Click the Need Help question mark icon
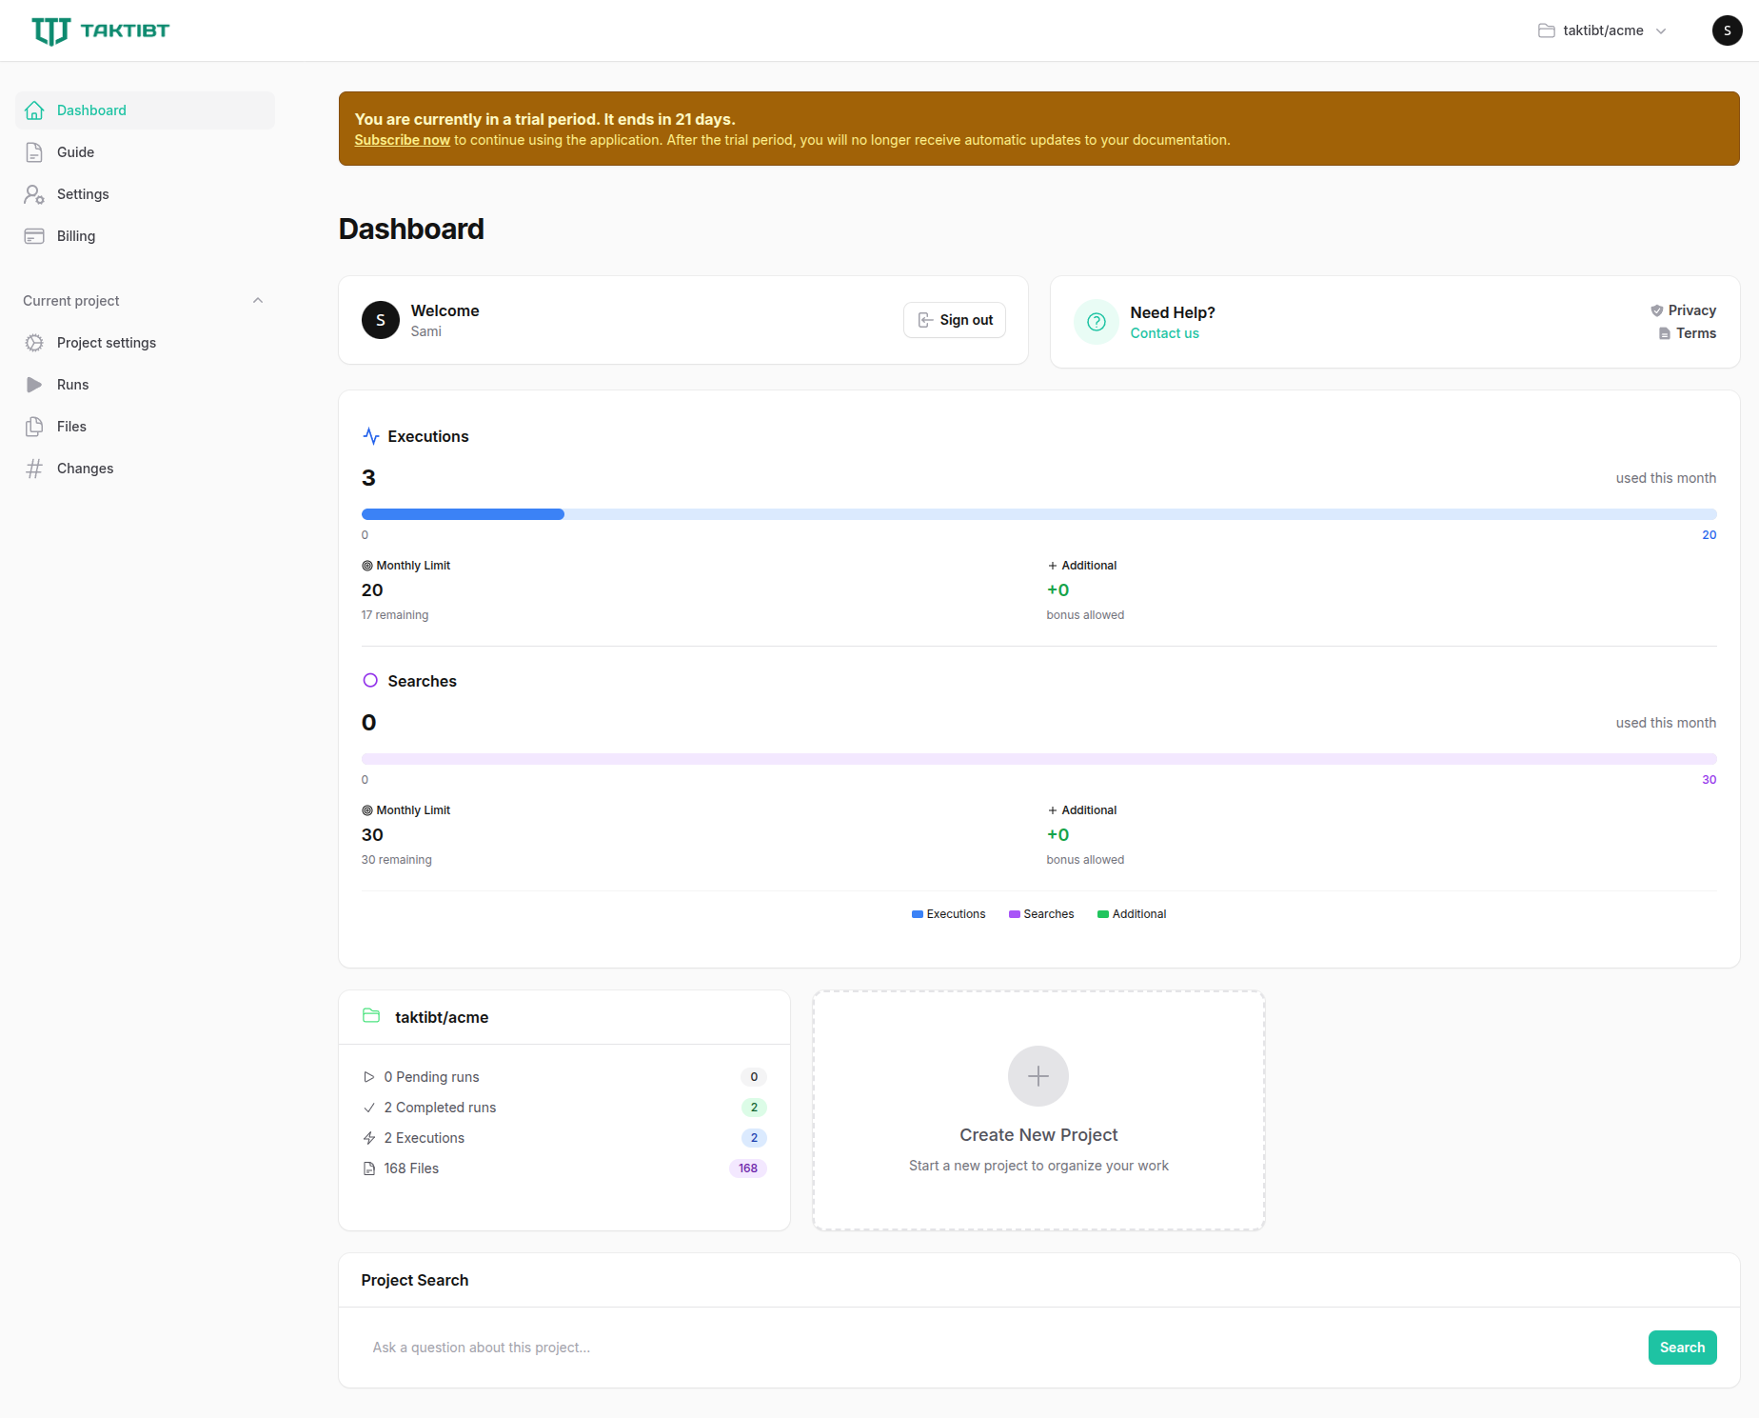The height and width of the screenshot is (1418, 1759). tap(1096, 322)
